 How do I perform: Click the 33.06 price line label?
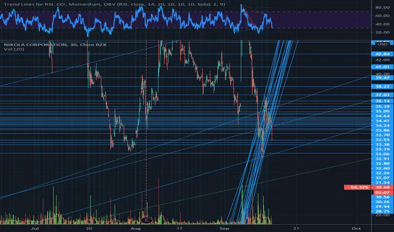pos(382,154)
